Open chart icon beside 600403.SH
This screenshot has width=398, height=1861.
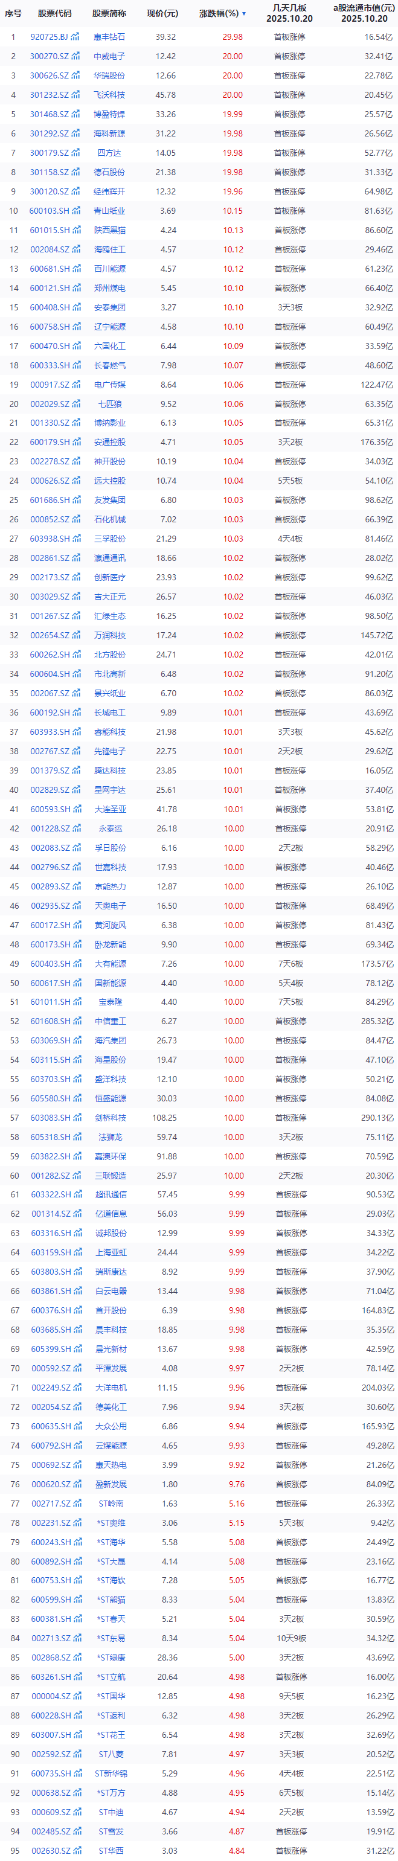pyautogui.click(x=76, y=964)
